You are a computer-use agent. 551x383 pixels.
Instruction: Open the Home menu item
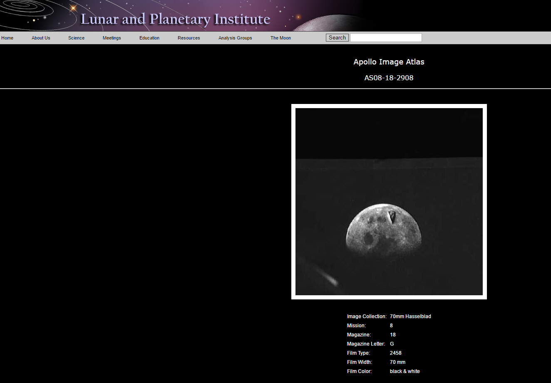[x=7, y=38]
